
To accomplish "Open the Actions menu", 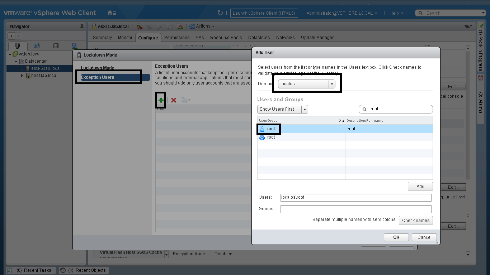I will pyautogui.click(x=202, y=26).
